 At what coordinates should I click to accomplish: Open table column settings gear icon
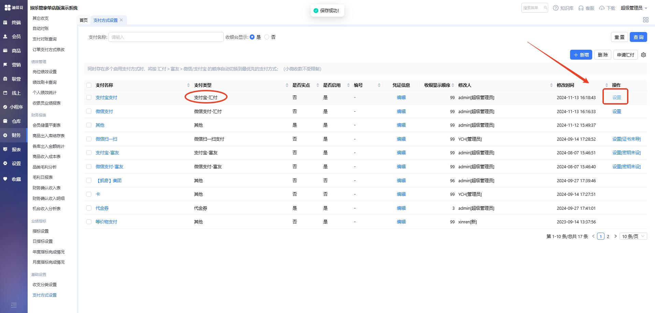point(643,55)
